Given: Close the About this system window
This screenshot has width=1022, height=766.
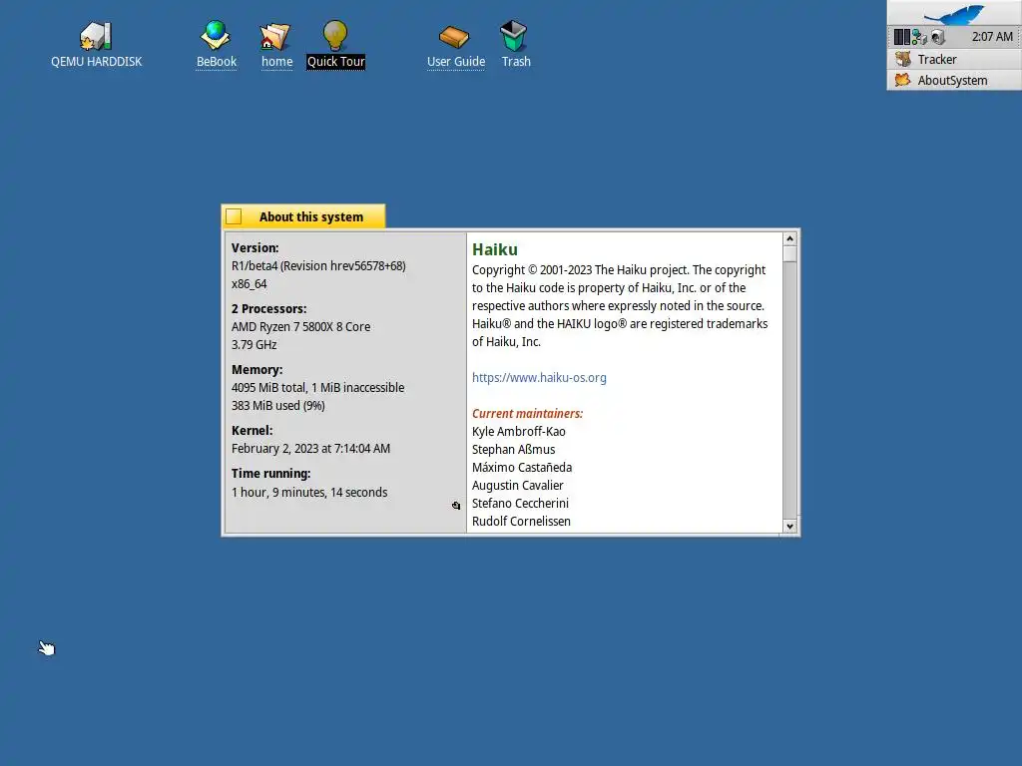Looking at the screenshot, I should 234,216.
